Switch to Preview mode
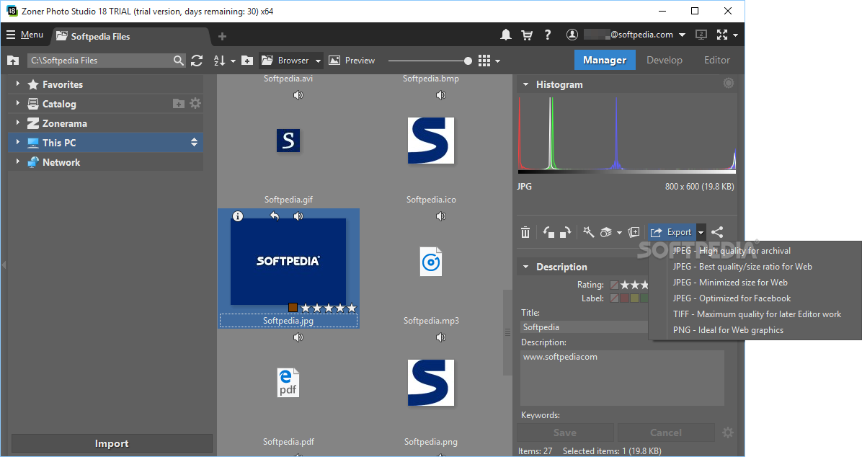 [352, 61]
